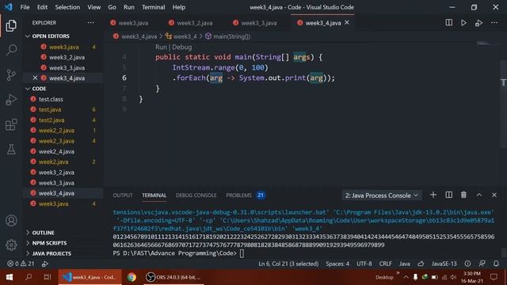Screen dimensions: 507x285
Task: Open Explorer Views and More Actions ellipsis
Action: click(x=90, y=23)
